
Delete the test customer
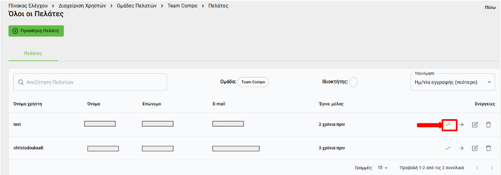(488, 125)
